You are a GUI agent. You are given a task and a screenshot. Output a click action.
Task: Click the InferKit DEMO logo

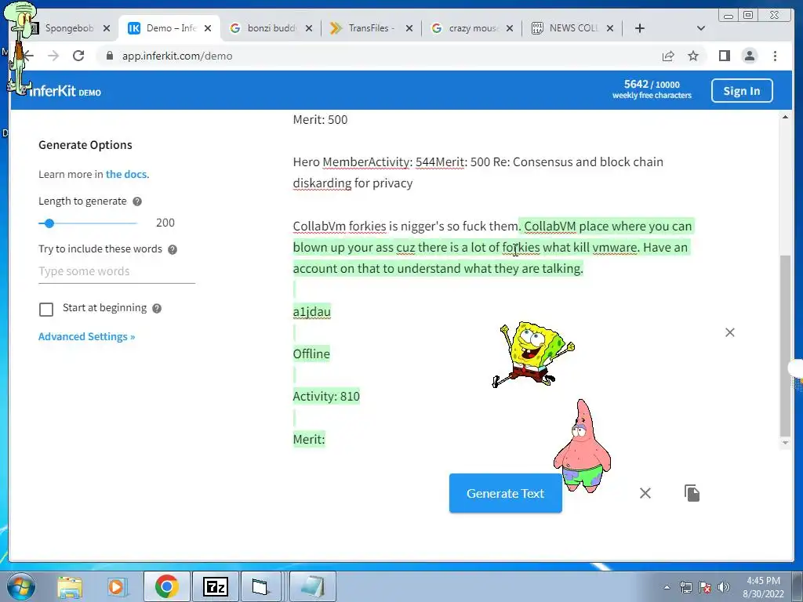click(64, 91)
